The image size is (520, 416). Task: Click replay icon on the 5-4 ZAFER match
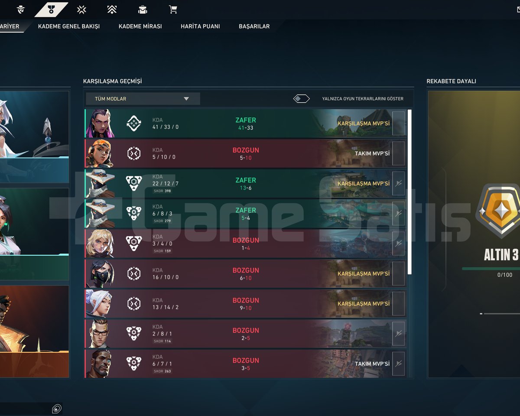pyautogui.click(x=398, y=213)
